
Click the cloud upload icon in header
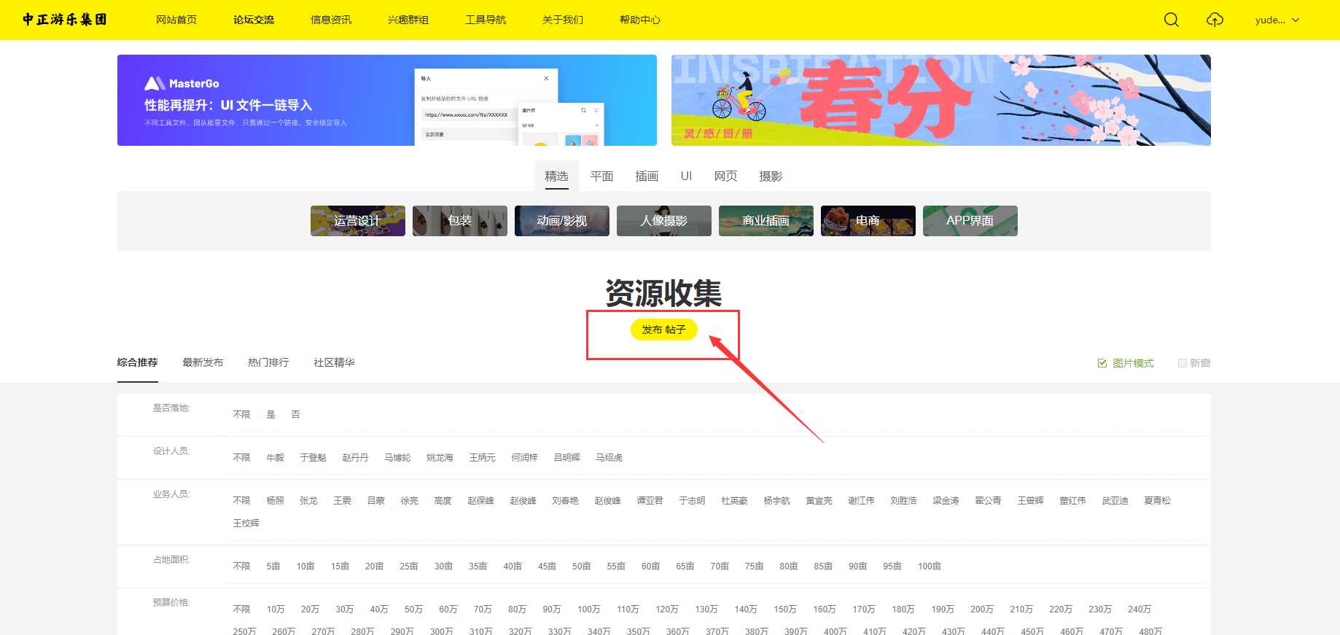point(1215,20)
